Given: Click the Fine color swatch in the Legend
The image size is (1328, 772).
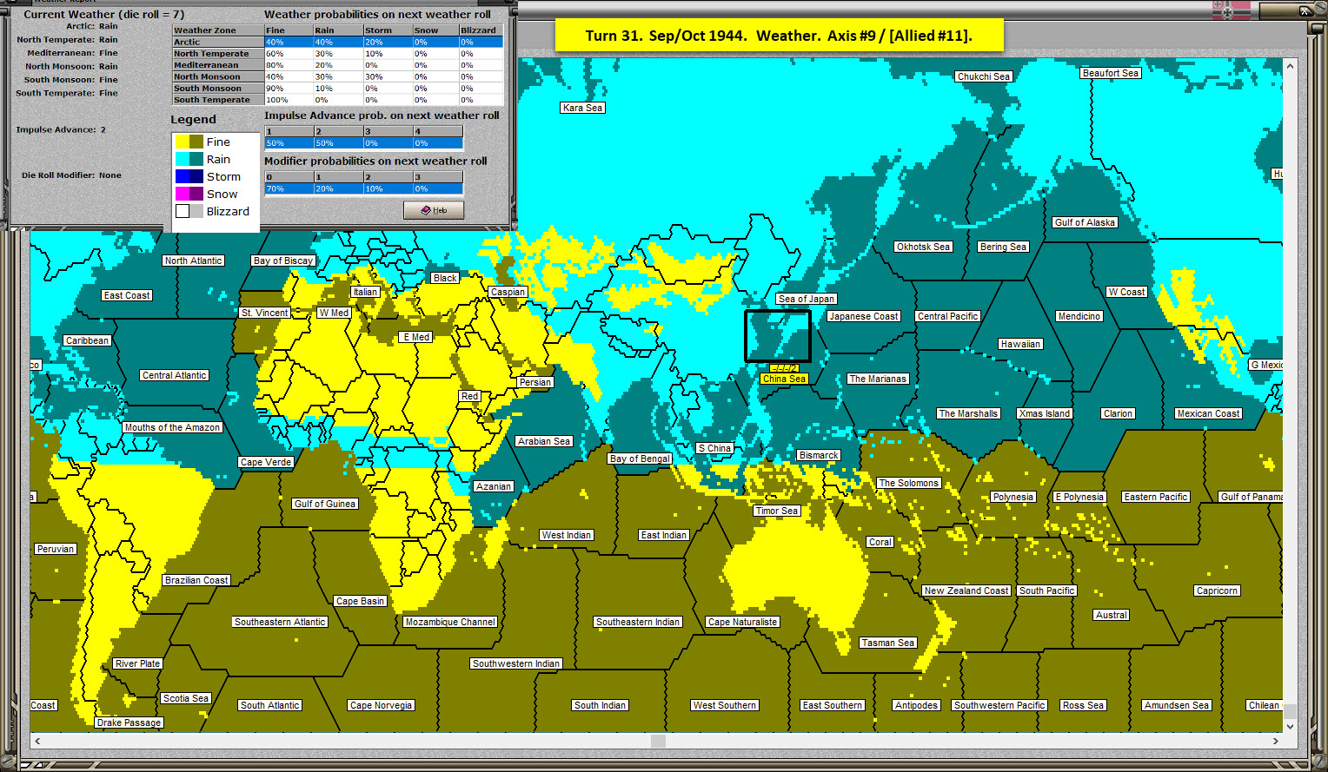Looking at the screenshot, I should click(x=189, y=142).
